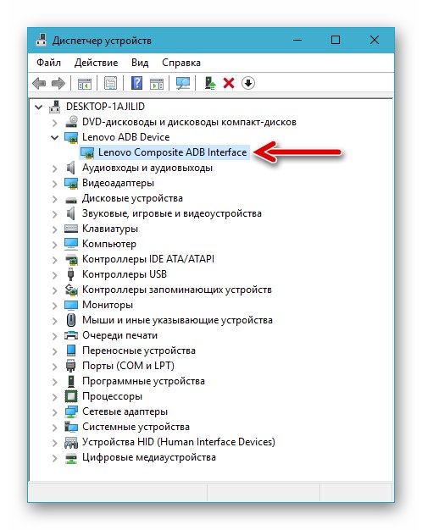Viewport: 422px width, 530px height.
Task: Click the red X uninstall device icon
Action: [x=229, y=83]
